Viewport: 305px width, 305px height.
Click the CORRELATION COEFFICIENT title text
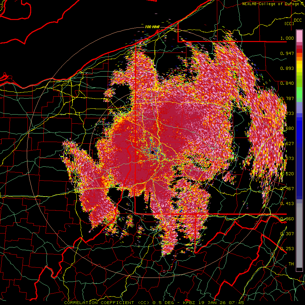click(x=99, y=303)
